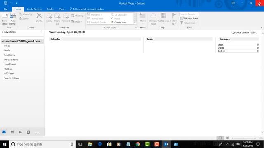Viewport: 264px width, 148px height.
Task: Open the Follow Up flag dropdown
Action: coord(174,19)
